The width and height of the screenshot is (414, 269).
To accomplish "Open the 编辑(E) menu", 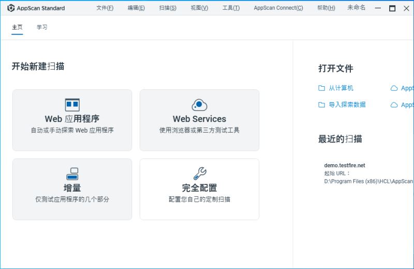I will pos(136,8).
